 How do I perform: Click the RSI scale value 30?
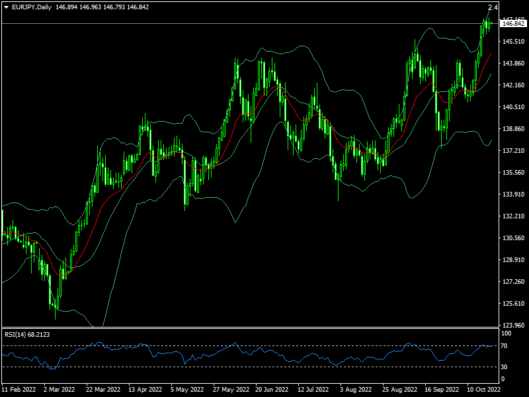[x=504, y=367]
